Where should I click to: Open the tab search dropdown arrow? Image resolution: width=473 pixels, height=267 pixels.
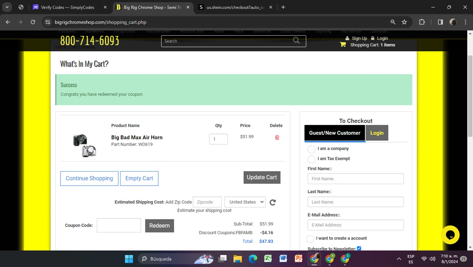tap(7, 7)
